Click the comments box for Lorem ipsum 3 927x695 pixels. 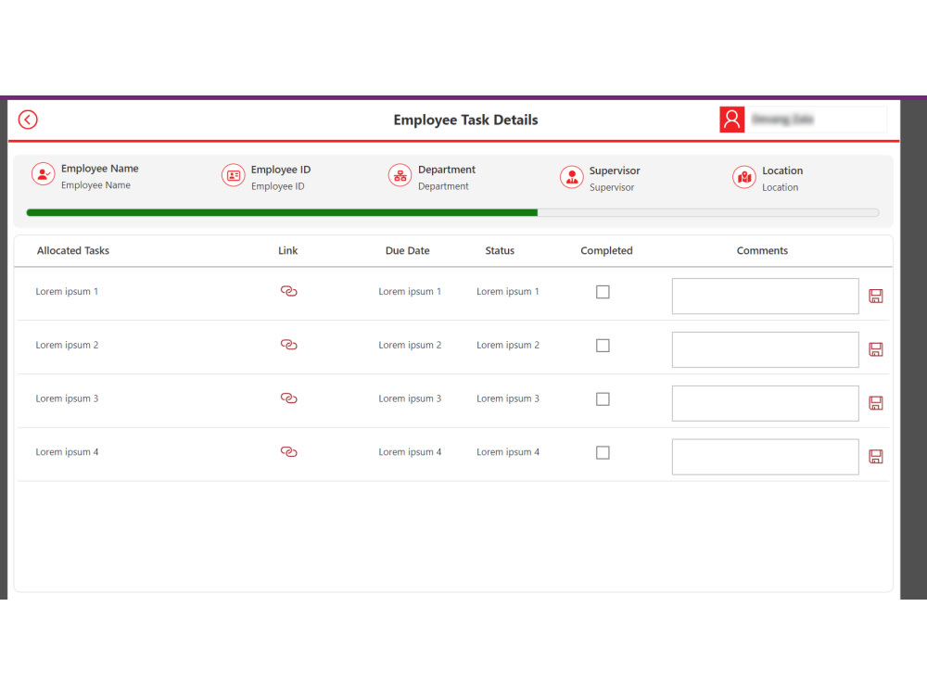point(765,404)
